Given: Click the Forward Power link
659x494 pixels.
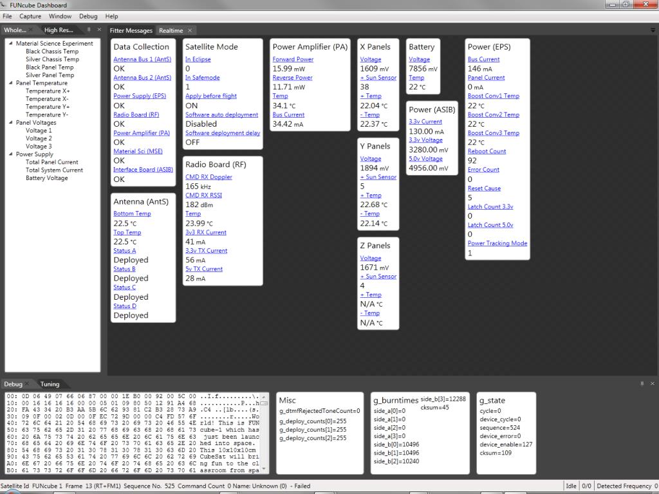Looking at the screenshot, I should (x=293, y=59).
